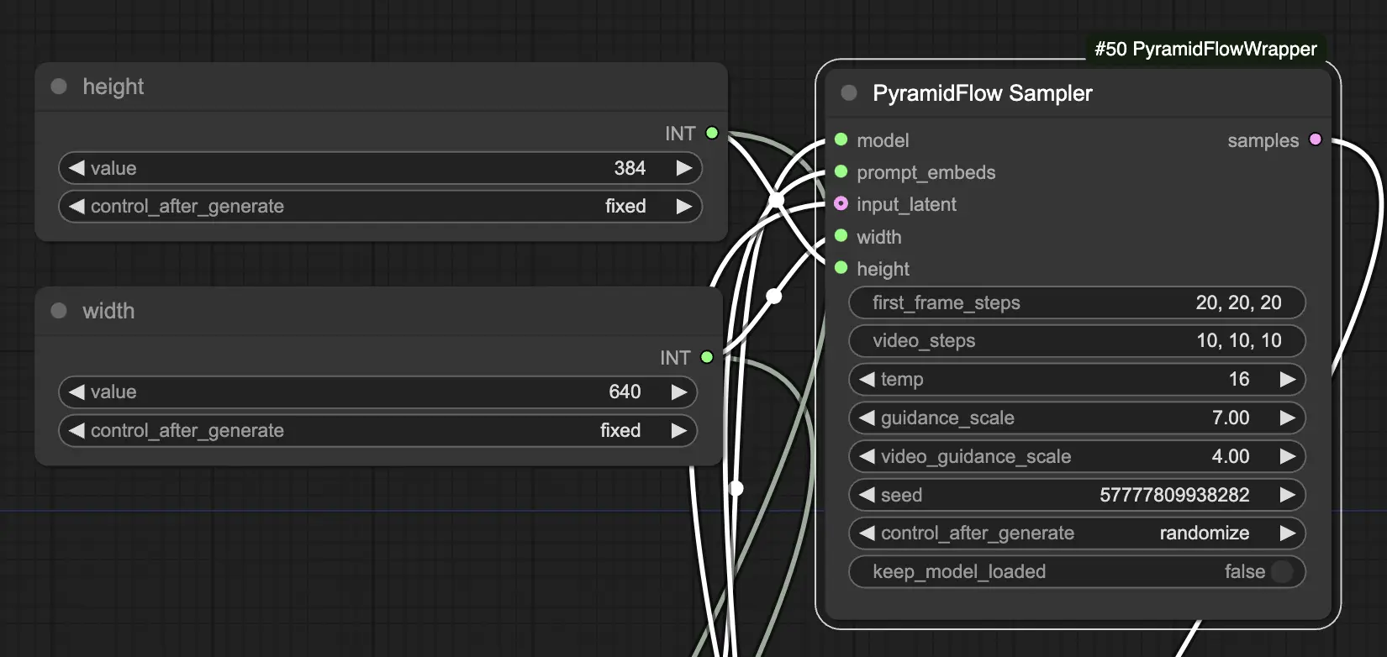Collapse the height node using its gray dot
The image size is (1387, 657).
[x=59, y=86]
